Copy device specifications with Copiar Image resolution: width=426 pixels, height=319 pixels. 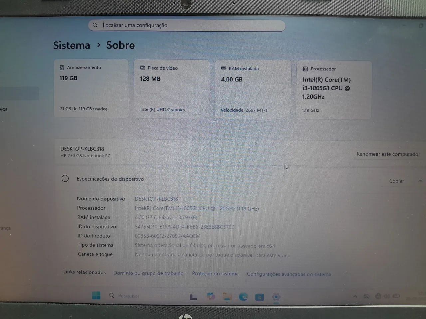(396, 181)
